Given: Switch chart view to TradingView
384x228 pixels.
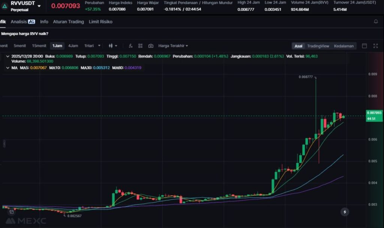Looking at the screenshot, I should [x=318, y=46].
